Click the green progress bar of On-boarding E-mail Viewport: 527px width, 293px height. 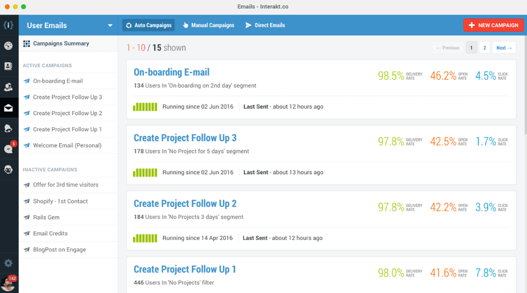pos(145,107)
